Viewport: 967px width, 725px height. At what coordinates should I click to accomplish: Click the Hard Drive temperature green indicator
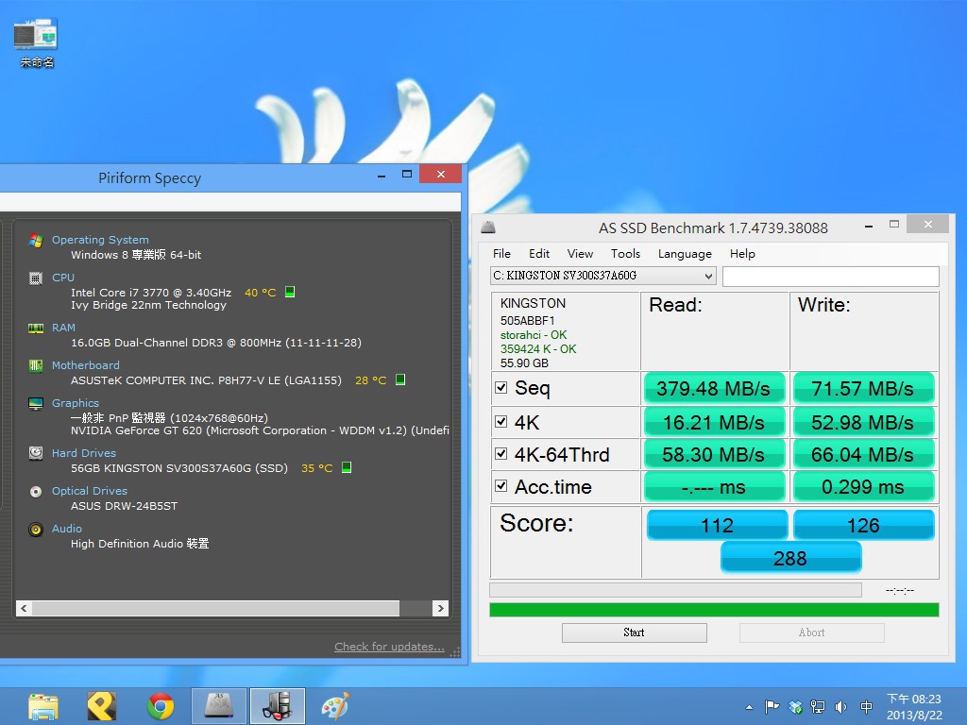point(347,467)
